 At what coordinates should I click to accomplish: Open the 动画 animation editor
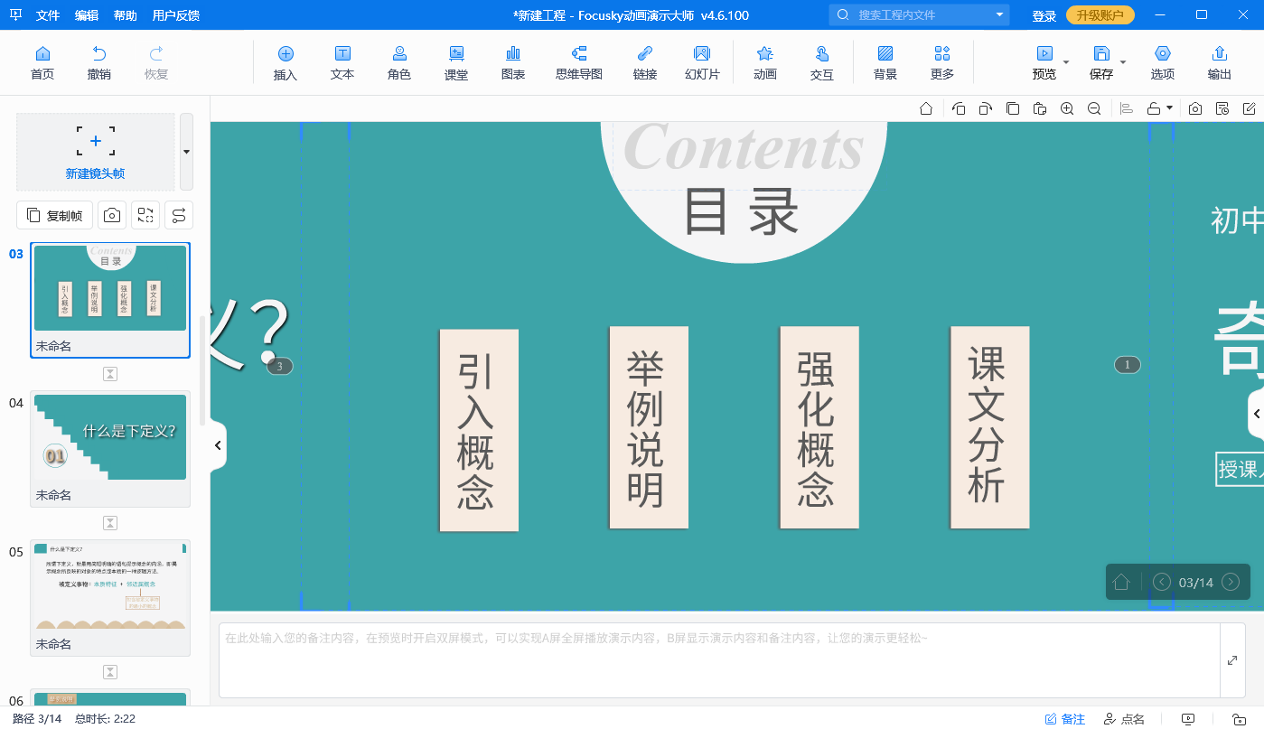tap(765, 63)
